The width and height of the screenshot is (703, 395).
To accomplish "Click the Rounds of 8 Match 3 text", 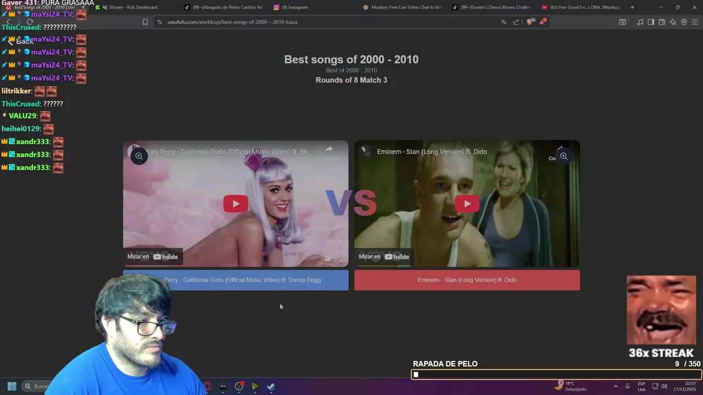I will [x=351, y=80].
